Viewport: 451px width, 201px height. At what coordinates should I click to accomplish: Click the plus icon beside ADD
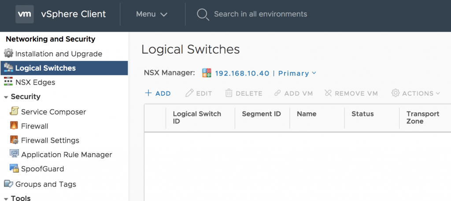tap(148, 93)
